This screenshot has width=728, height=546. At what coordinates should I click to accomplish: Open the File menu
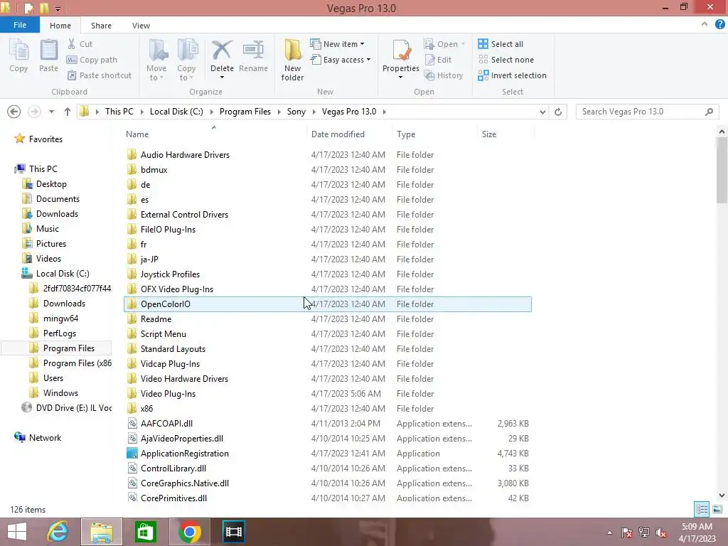point(19,25)
